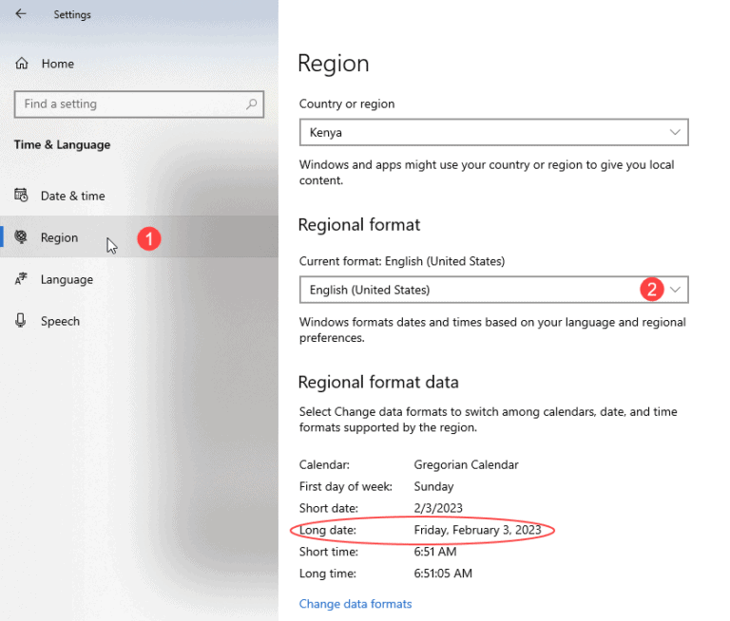Viewport: 730px width, 621px height.
Task: Switch to the Language settings page
Action: tap(67, 279)
